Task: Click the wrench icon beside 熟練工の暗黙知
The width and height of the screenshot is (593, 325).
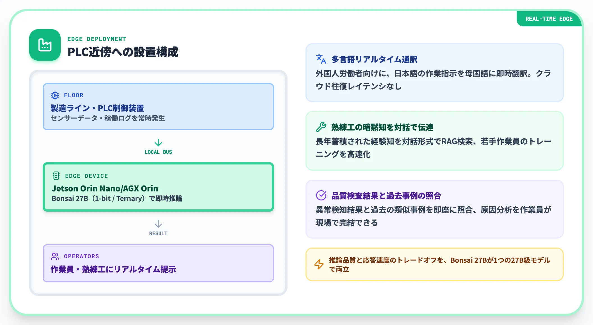Action: [x=321, y=127]
